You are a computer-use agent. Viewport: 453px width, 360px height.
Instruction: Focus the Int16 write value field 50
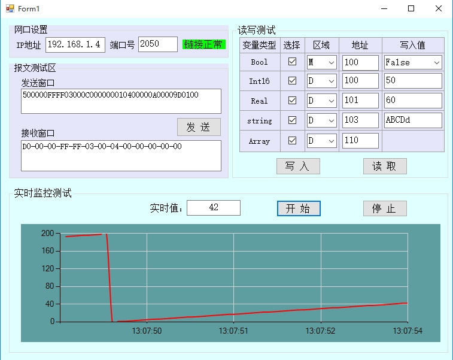413,81
